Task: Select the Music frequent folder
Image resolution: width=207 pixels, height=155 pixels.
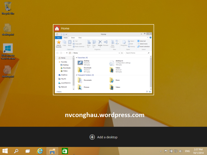Action: pyautogui.click(x=114, y=80)
